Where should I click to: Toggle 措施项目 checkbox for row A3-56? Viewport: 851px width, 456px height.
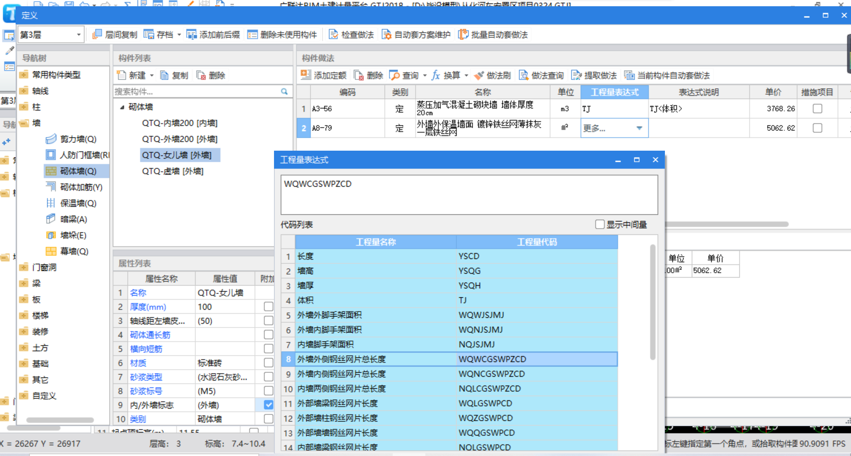[818, 108]
